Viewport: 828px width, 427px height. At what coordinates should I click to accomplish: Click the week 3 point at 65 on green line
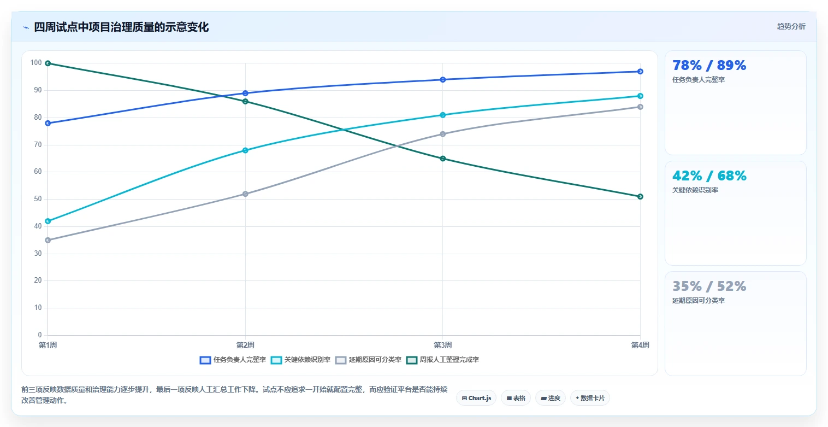pos(443,159)
